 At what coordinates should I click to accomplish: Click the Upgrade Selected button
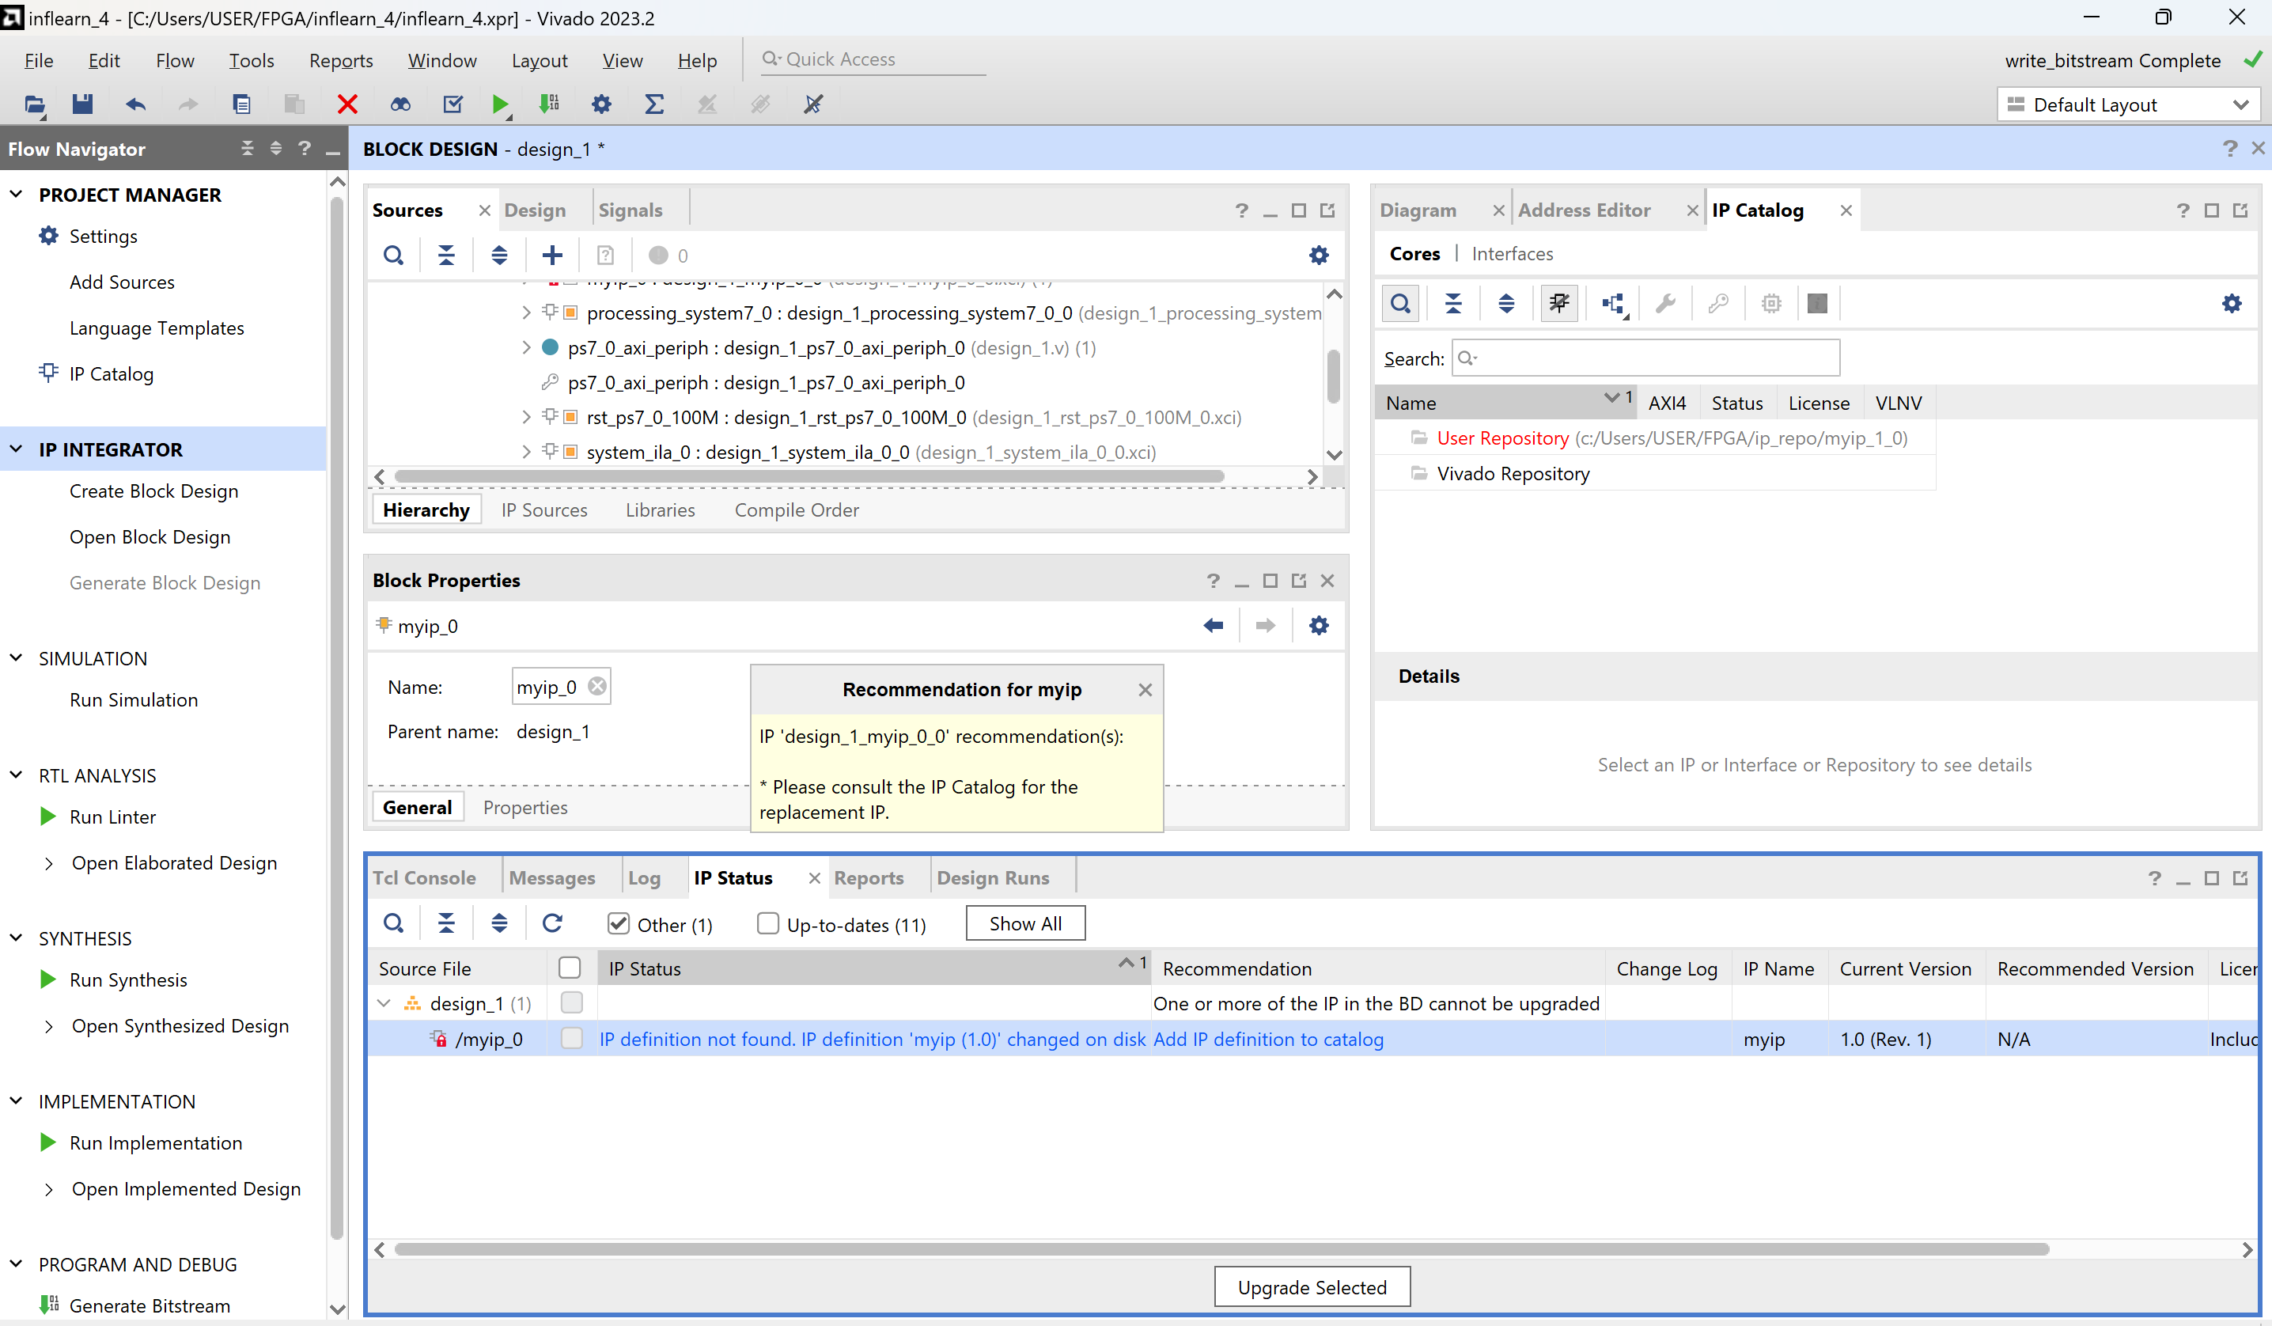pos(1312,1287)
